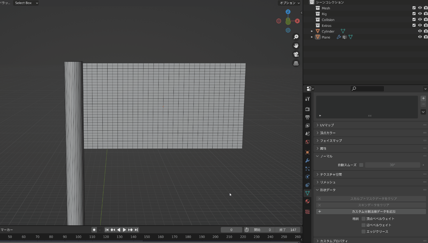This screenshot has width=428, height=243.
Task: Click the Use Preview Range clock icon
Action: tap(247, 230)
